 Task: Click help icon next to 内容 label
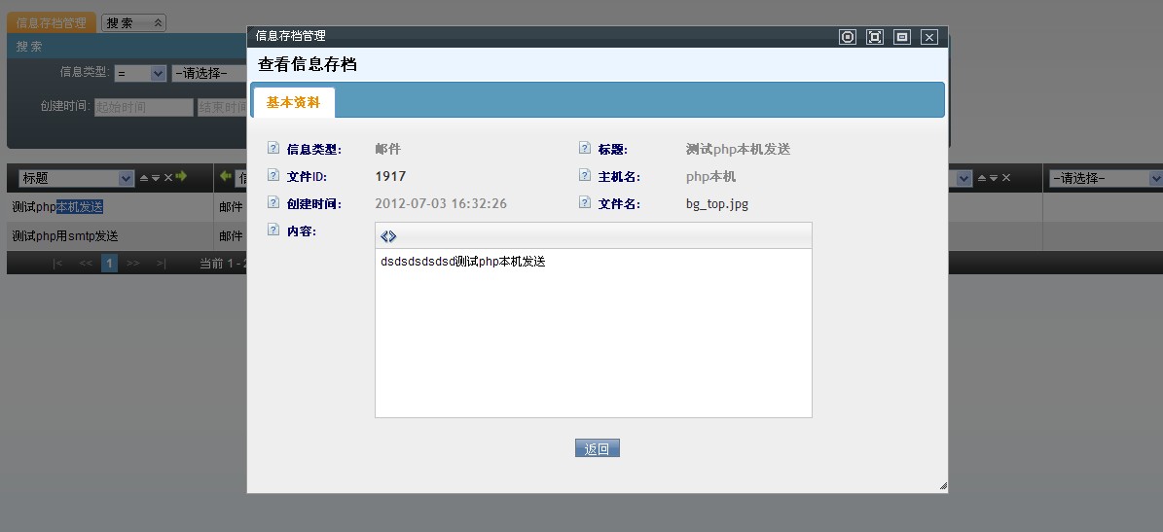coord(273,231)
